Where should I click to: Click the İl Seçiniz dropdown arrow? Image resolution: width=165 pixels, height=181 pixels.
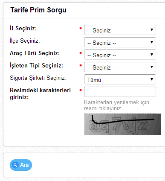[152, 30]
